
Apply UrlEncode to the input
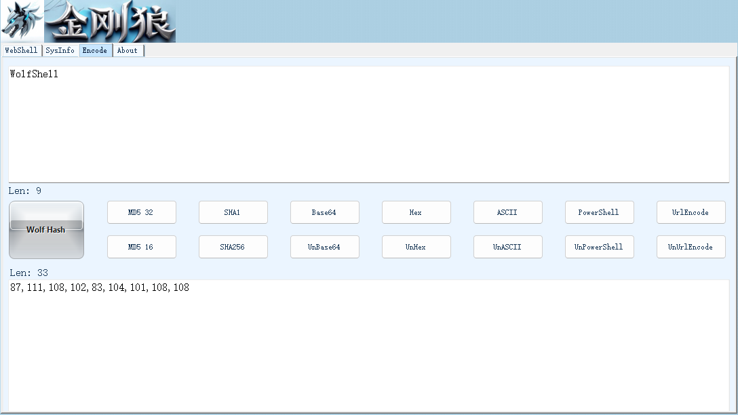tap(691, 212)
